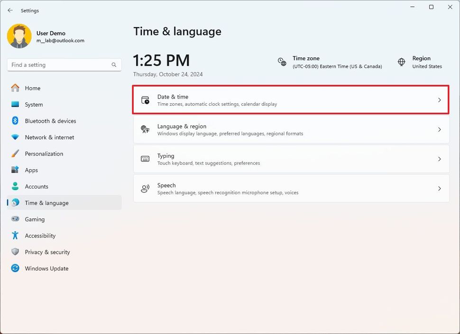Select Home in the navigation menu
Image resolution: width=460 pixels, height=334 pixels.
click(x=32, y=88)
